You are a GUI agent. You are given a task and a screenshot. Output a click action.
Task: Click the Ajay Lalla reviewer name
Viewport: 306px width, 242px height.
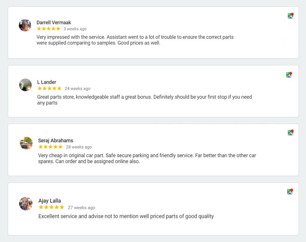pos(50,201)
